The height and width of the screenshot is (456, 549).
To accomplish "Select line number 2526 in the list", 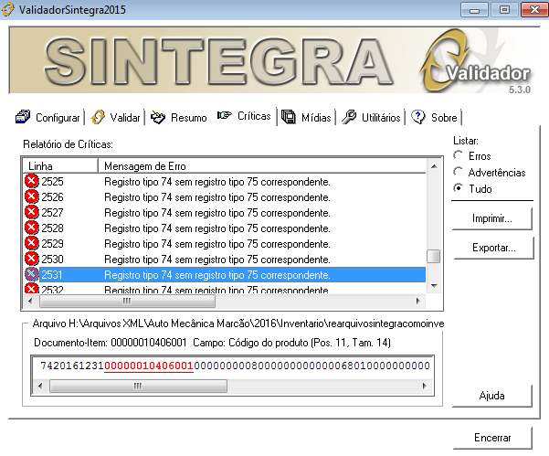I will click(x=52, y=196).
